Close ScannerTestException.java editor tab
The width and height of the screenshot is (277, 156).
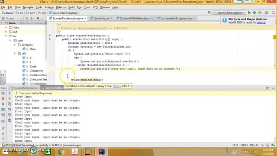(x=85, y=18)
